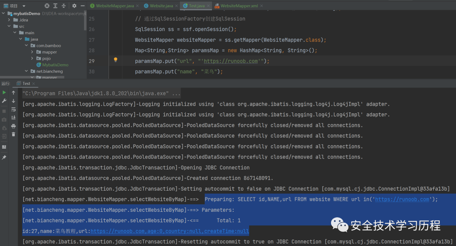The height and width of the screenshot is (246, 456).
Task: Open project panel gear settings
Action: coord(74,5)
